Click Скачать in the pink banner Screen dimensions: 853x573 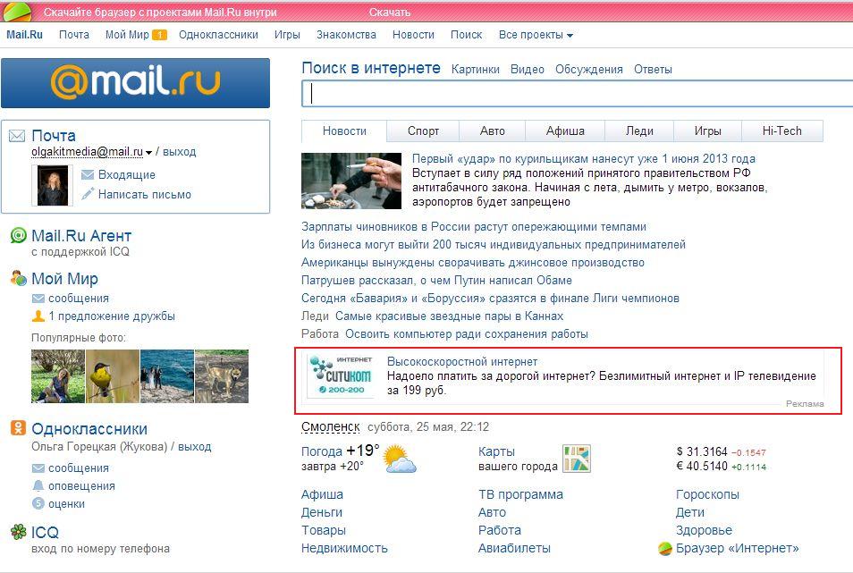pyautogui.click(x=390, y=12)
